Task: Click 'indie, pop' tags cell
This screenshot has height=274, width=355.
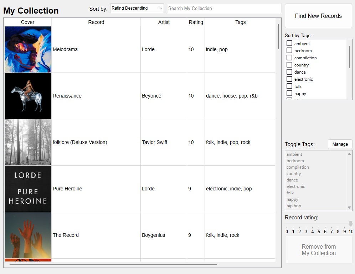Action: [240, 50]
